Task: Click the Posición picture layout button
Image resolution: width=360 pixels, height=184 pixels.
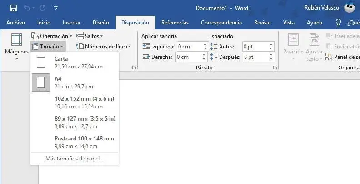Action: (x=293, y=47)
